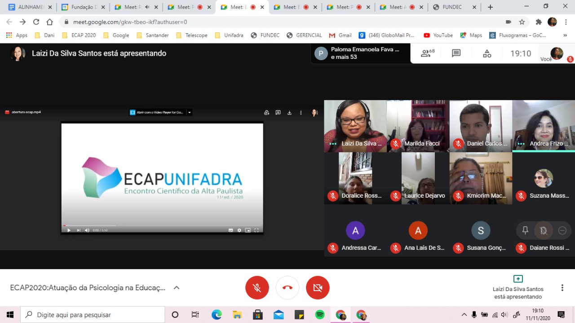Open the Windows notification center
Image resolution: width=575 pixels, height=323 pixels.
pyautogui.click(x=561, y=314)
